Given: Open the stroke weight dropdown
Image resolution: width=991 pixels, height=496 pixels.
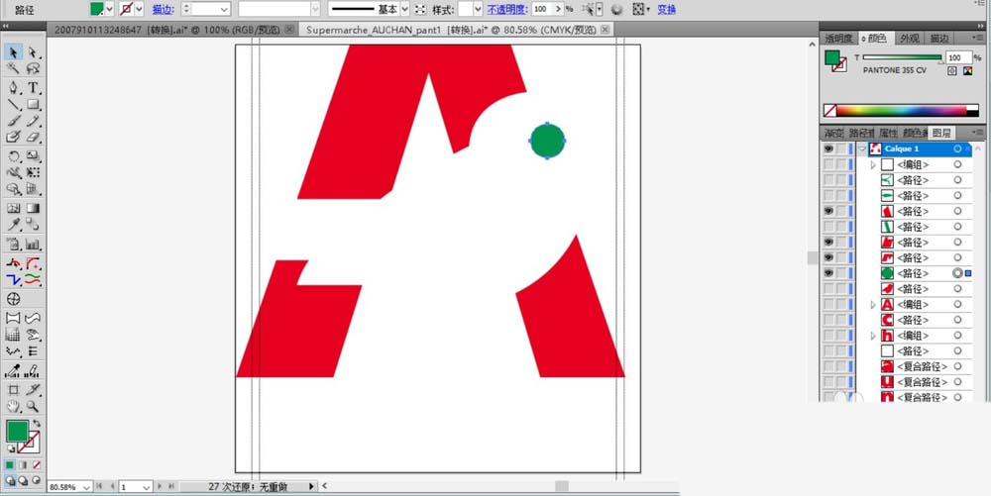Looking at the screenshot, I should 224,9.
